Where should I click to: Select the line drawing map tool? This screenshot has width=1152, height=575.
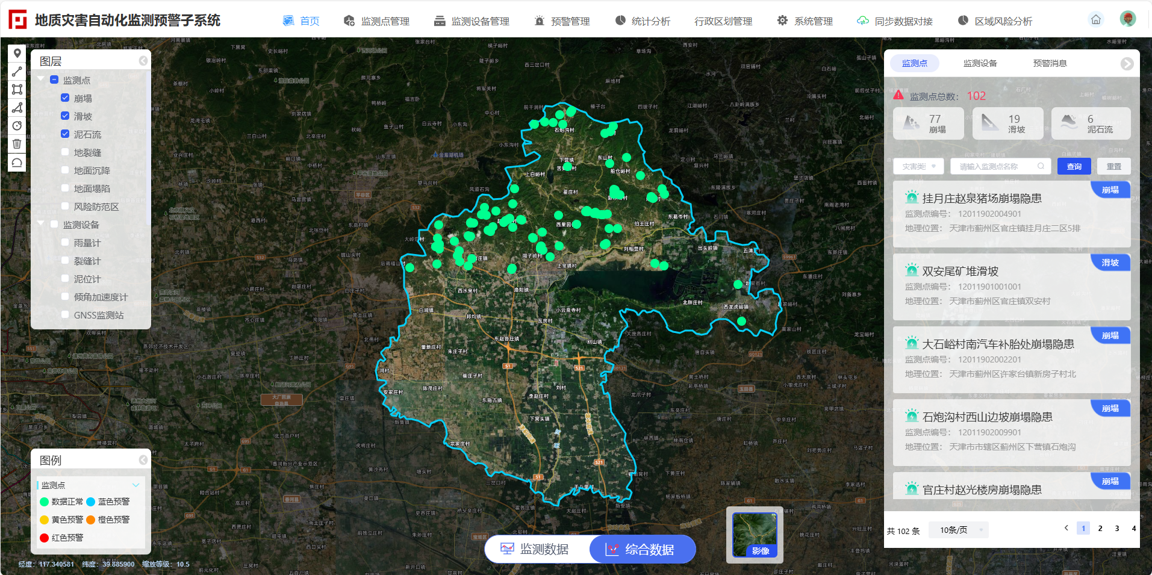point(17,72)
